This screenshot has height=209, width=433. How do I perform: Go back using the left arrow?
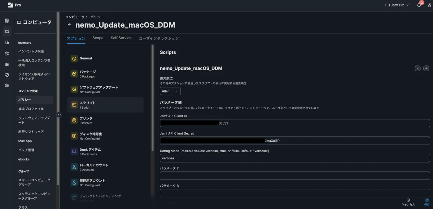tap(70, 25)
